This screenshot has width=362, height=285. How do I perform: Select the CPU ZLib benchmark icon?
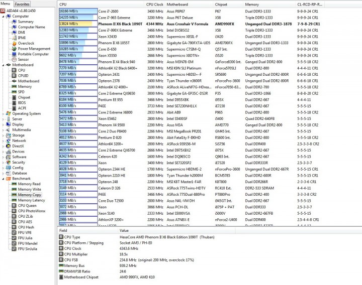(x=14, y=216)
